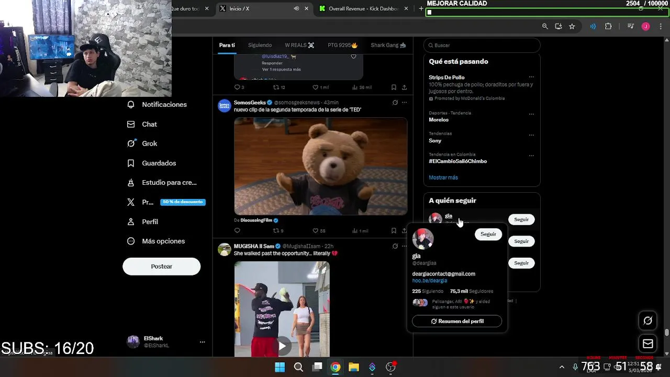
Task: Open File Explorer from taskbar
Action: coord(354,367)
